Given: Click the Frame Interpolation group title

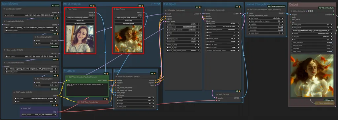Looking at the screenshot, I should tap(258, 4).
